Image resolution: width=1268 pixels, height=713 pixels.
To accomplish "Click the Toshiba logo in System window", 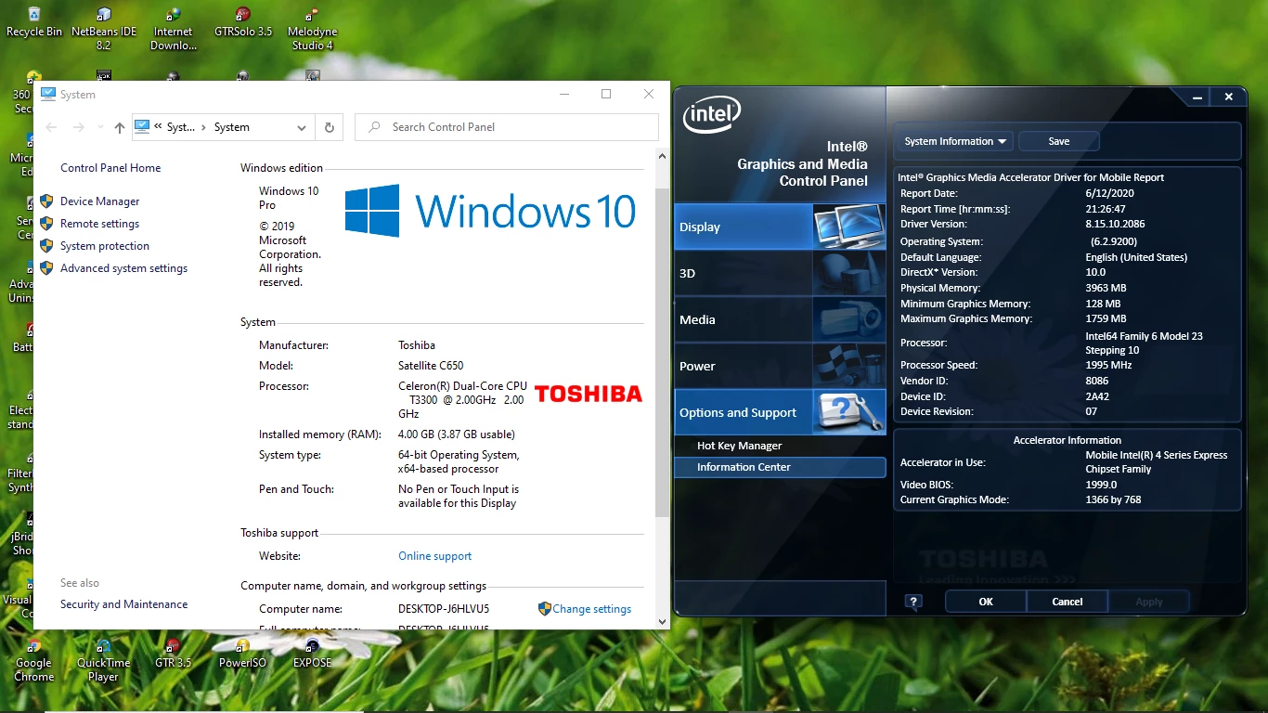I will (x=589, y=394).
